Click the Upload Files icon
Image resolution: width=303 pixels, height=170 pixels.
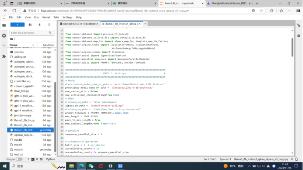39,25
